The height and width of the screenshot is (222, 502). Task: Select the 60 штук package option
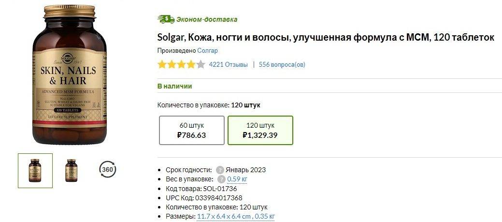coord(191,130)
